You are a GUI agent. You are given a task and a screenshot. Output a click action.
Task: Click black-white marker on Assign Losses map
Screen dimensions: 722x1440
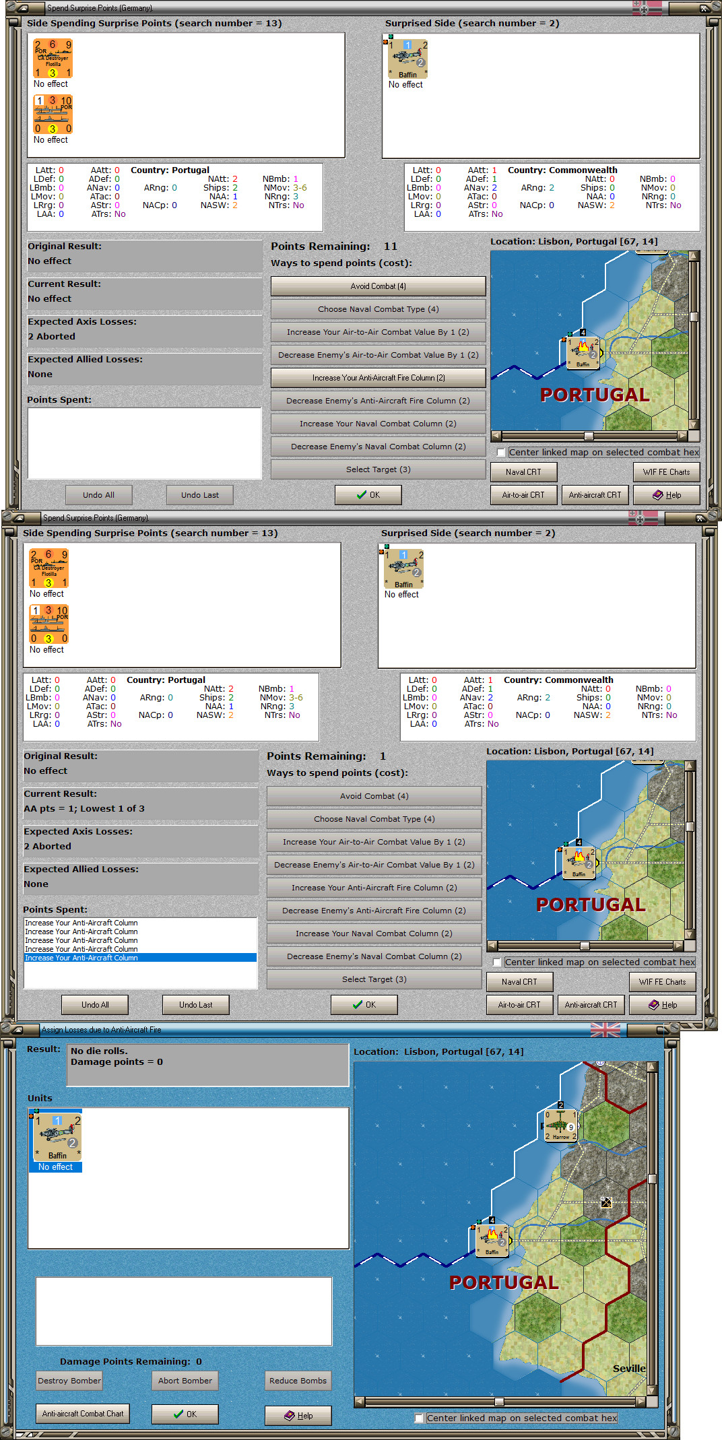click(x=606, y=1202)
